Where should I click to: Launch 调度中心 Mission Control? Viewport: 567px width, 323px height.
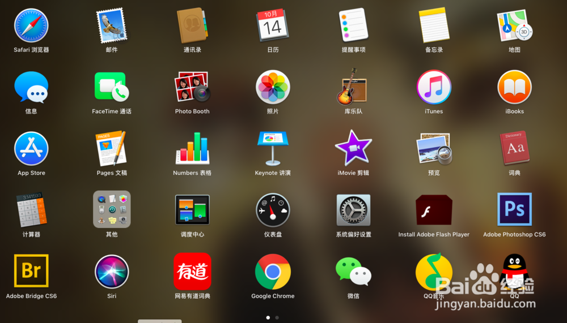(192, 210)
